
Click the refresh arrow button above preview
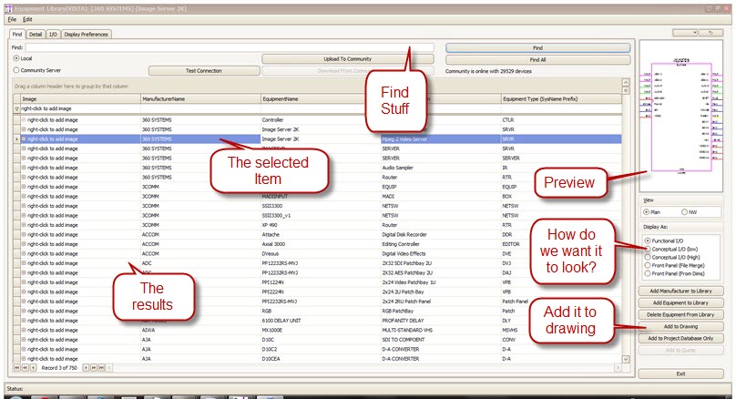(710, 33)
